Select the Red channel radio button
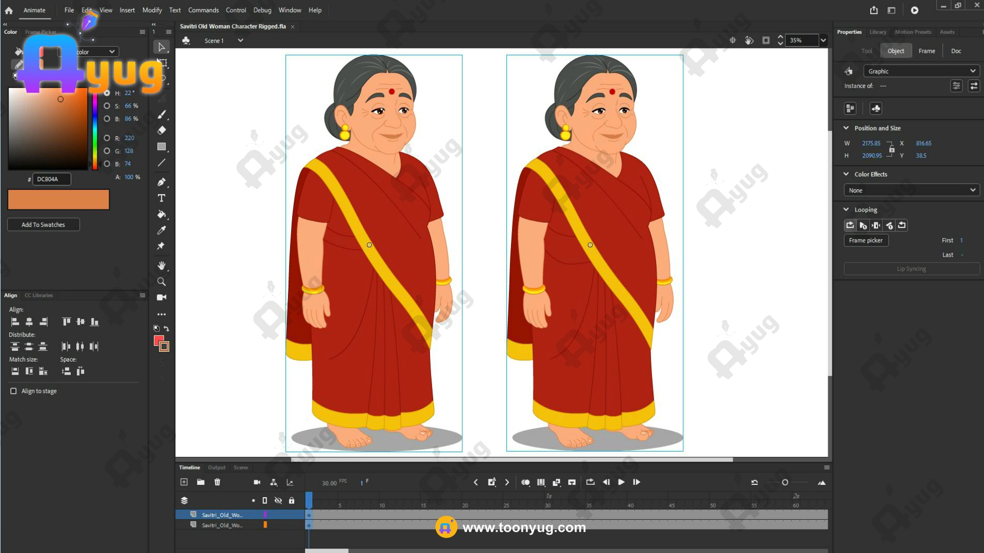The width and height of the screenshot is (984, 553). [x=107, y=138]
